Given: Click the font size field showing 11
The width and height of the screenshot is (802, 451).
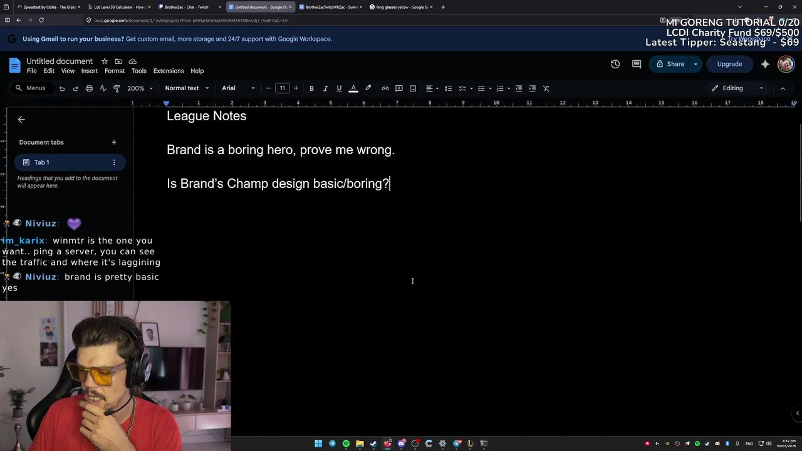Looking at the screenshot, I should (283, 88).
